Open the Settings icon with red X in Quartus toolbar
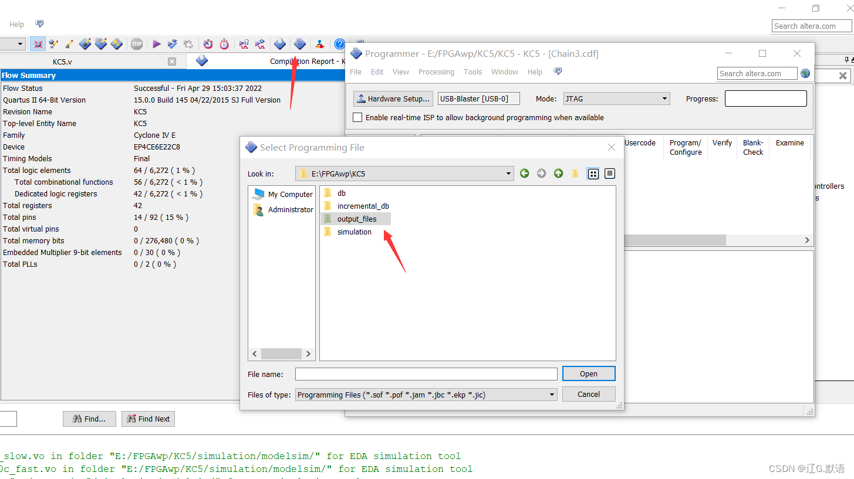The width and height of the screenshot is (854, 479). (x=38, y=44)
